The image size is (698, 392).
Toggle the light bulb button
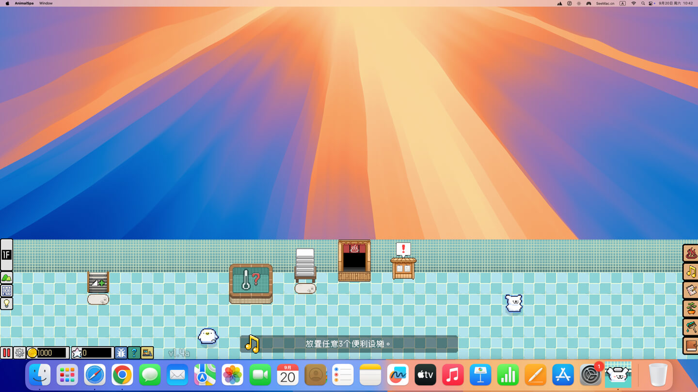[x=7, y=303]
